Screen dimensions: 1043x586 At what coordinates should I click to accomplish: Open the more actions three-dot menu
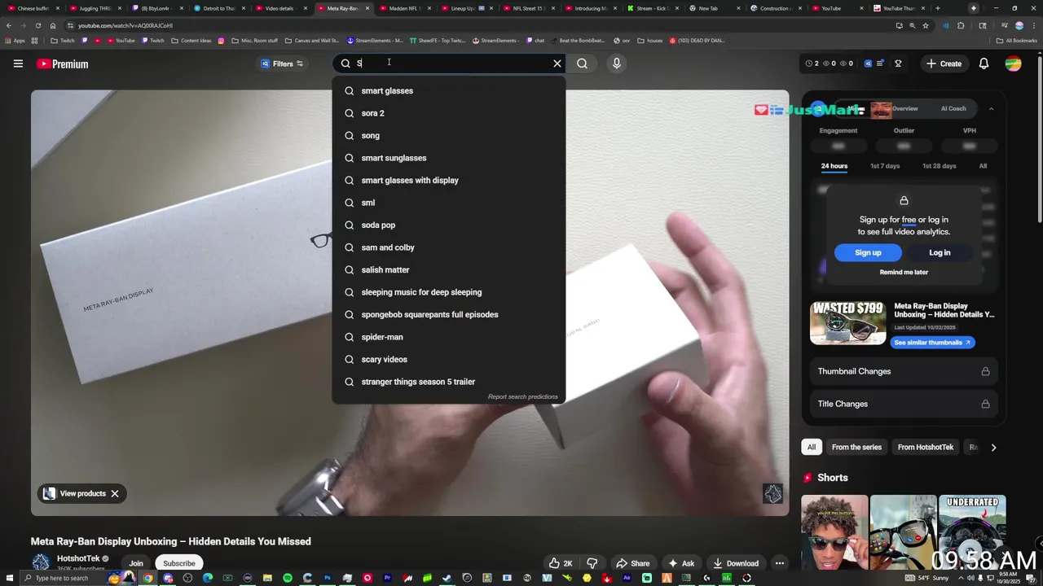pyautogui.click(x=780, y=563)
